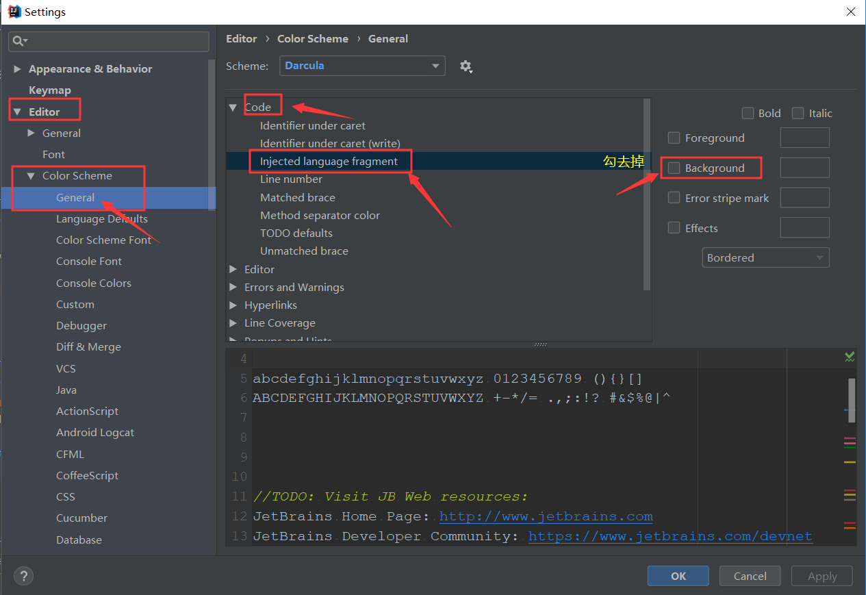Select Injected language fragment item
866x595 pixels.
pos(329,162)
